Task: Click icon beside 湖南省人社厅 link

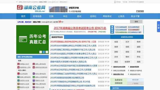Action: [18, 64]
